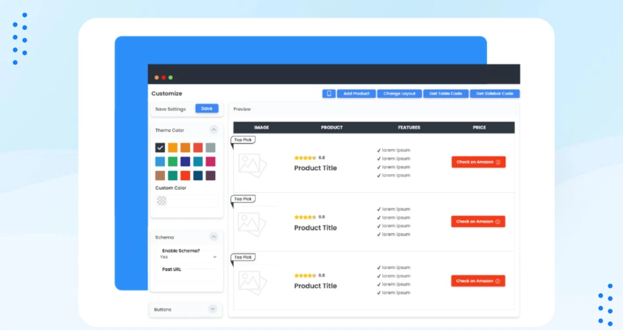Expand the Buttons section

coord(212,309)
